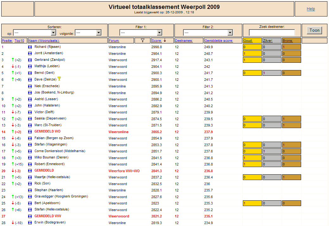Click the blue icon beside Stephan (Haarlem)
329x226 pixels.
click(x=30, y=190)
